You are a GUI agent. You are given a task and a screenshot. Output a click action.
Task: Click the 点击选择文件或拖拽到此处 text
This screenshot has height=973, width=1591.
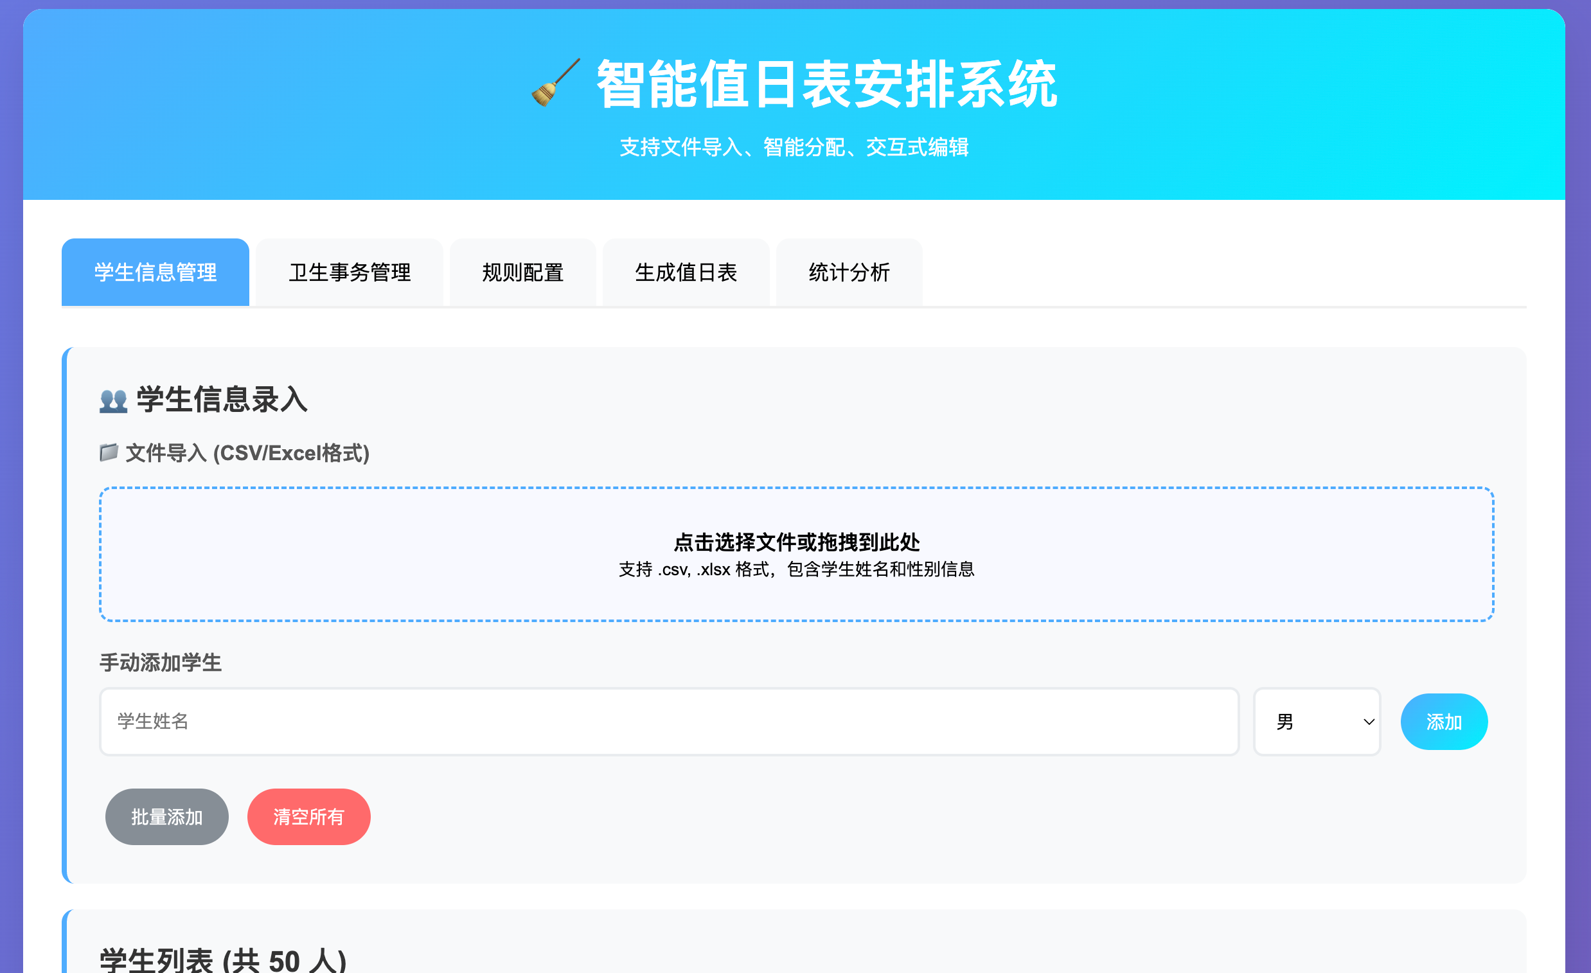(x=795, y=542)
